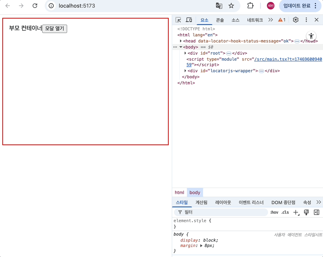Click the browser forward arrow
The image size is (323, 257).
(21, 6)
